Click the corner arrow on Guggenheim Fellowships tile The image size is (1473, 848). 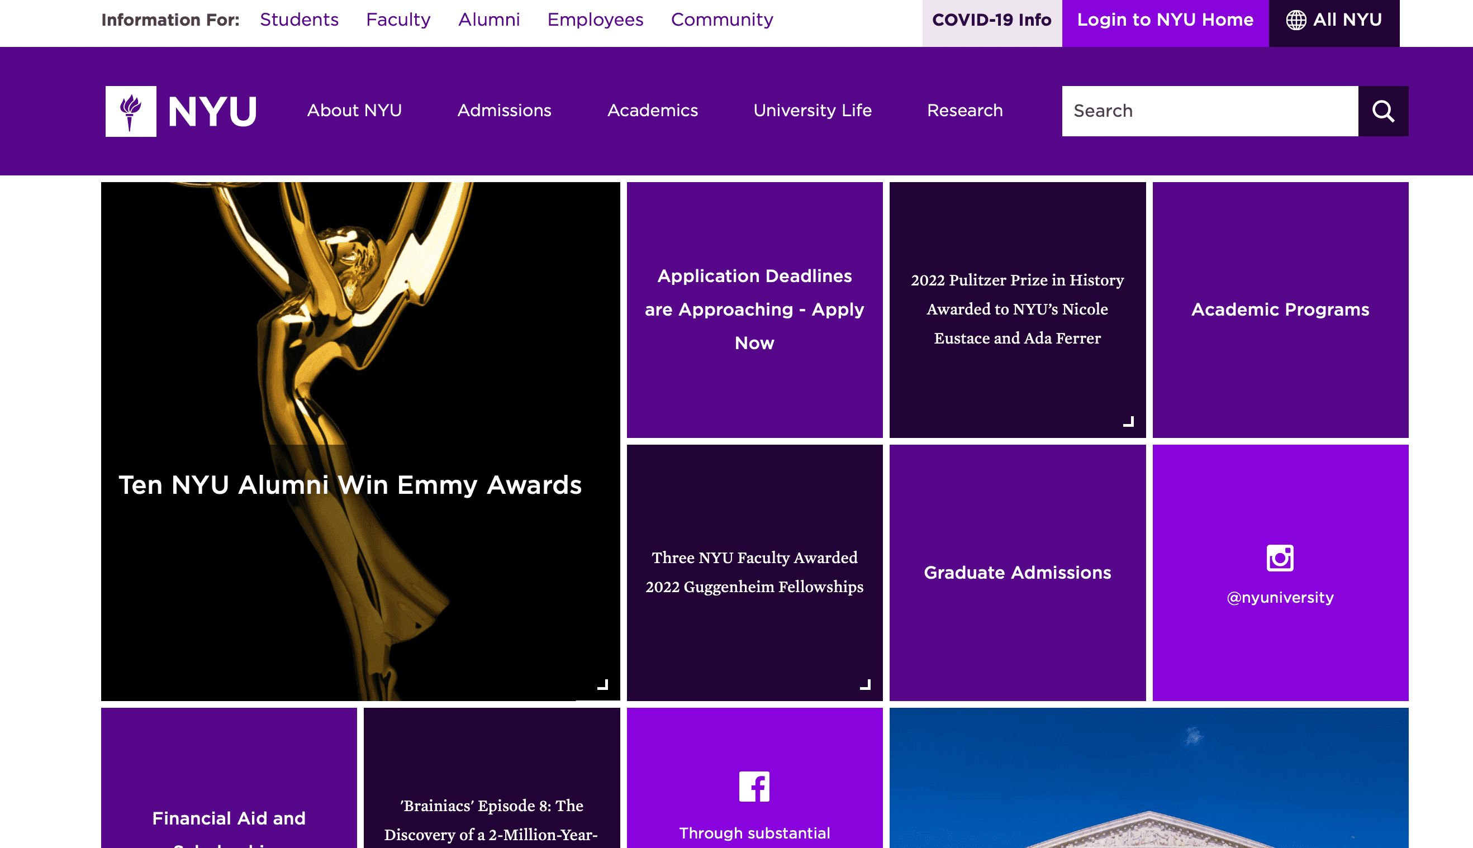[866, 684]
